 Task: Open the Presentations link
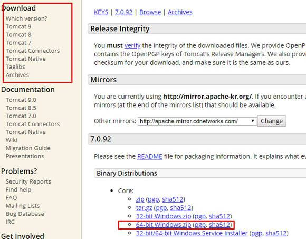[25, 156]
